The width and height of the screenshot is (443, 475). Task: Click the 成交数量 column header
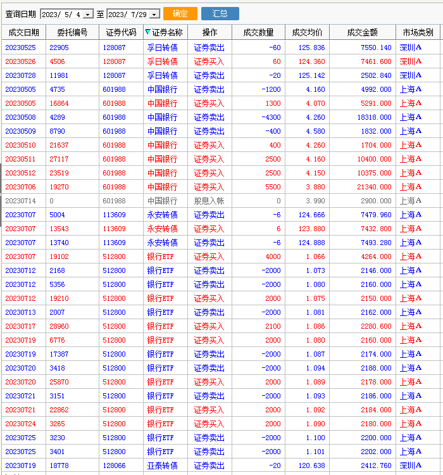[x=259, y=32]
